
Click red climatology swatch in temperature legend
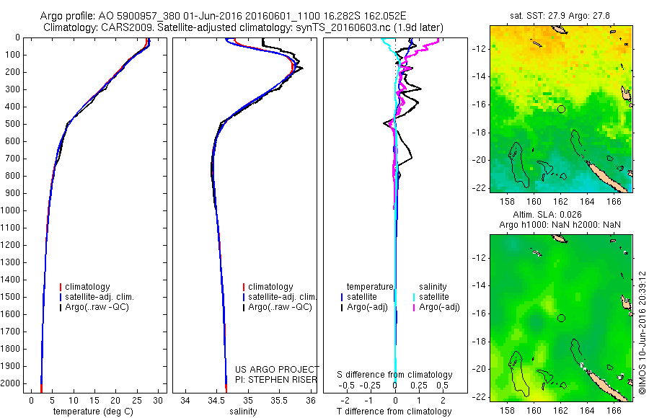pos(61,287)
